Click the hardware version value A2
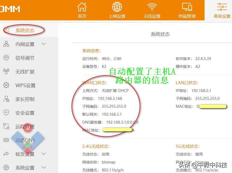The image size is (232, 173). tap(198, 67)
